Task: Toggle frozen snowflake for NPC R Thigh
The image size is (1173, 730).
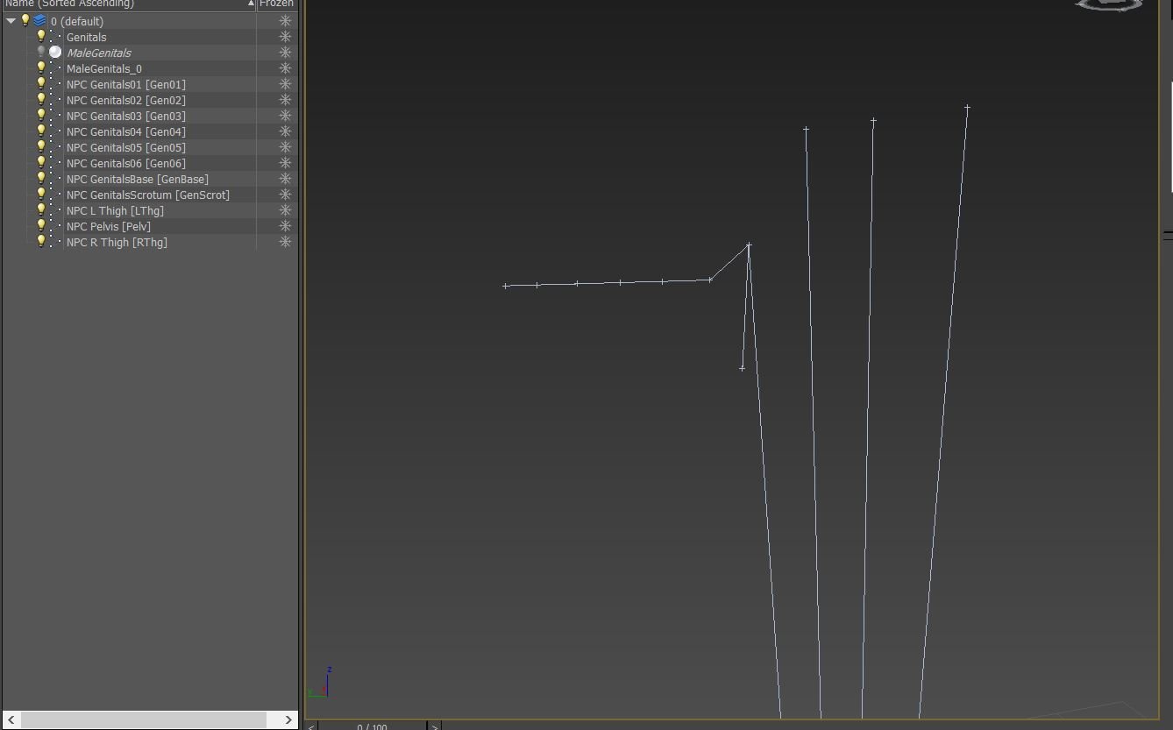Action: [285, 242]
